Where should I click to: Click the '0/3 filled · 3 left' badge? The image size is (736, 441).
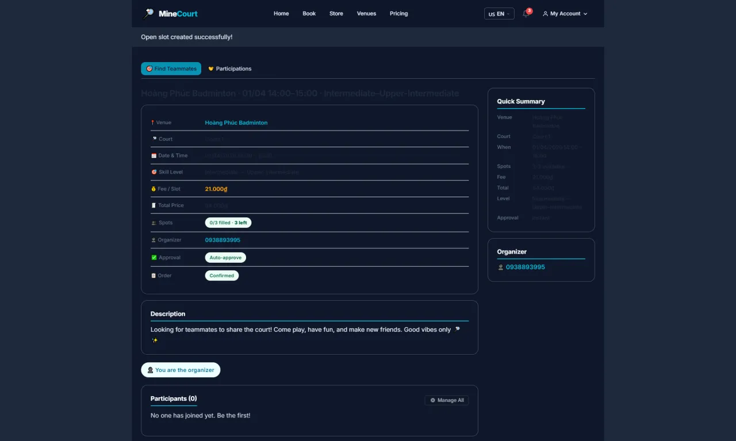pos(228,223)
